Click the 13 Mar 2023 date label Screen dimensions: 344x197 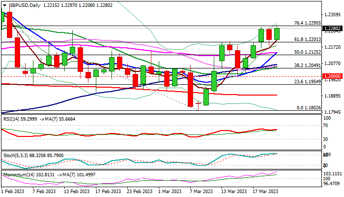click(x=233, y=191)
